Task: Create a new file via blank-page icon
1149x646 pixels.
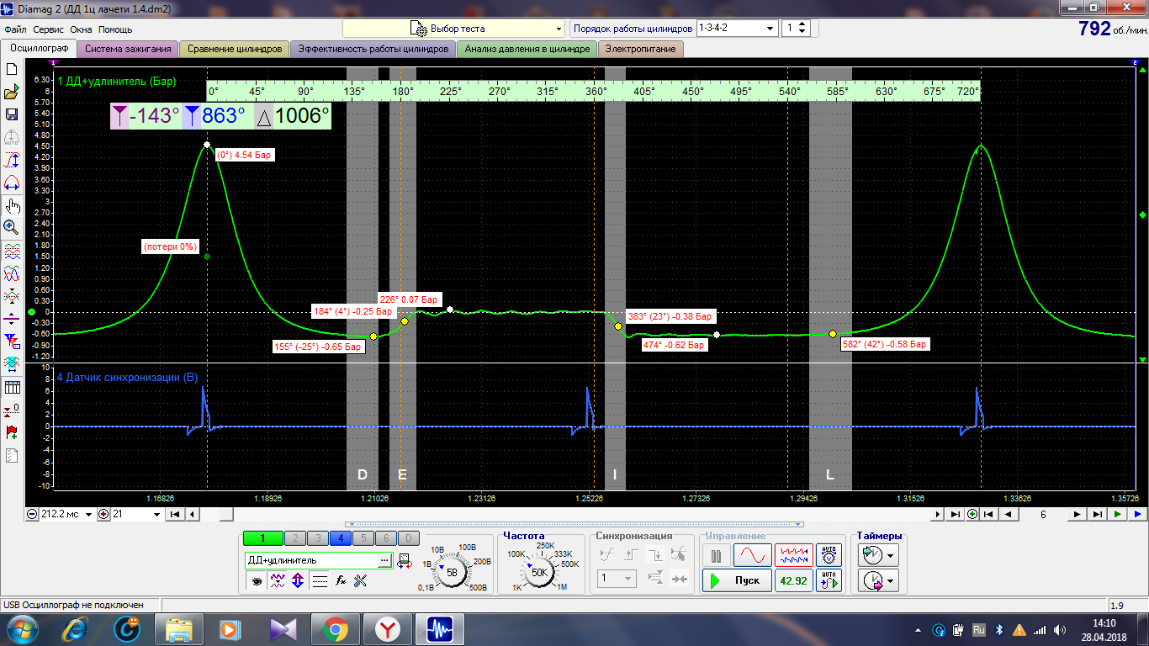Action: (x=12, y=69)
